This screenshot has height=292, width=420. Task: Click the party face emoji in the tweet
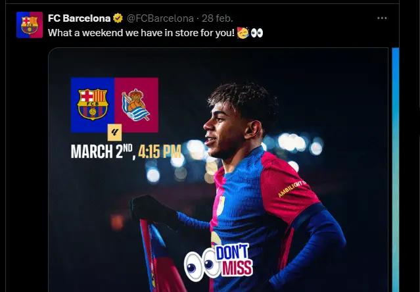point(243,33)
